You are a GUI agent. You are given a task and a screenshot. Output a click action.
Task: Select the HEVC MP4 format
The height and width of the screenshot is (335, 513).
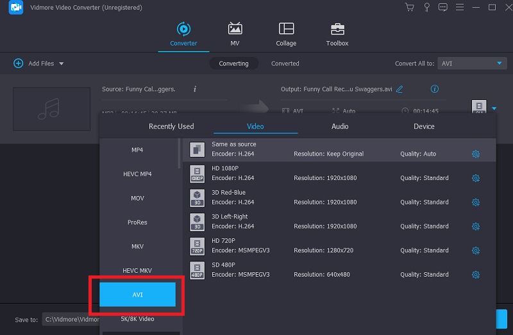click(137, 174)
